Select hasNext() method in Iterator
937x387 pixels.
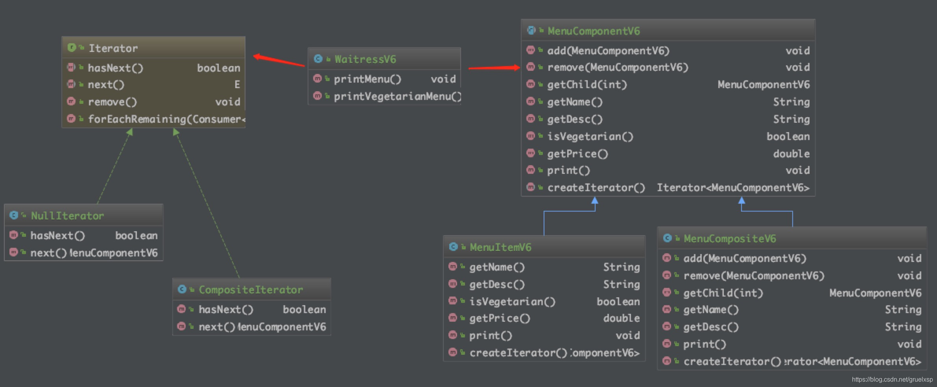click(116, 68)
